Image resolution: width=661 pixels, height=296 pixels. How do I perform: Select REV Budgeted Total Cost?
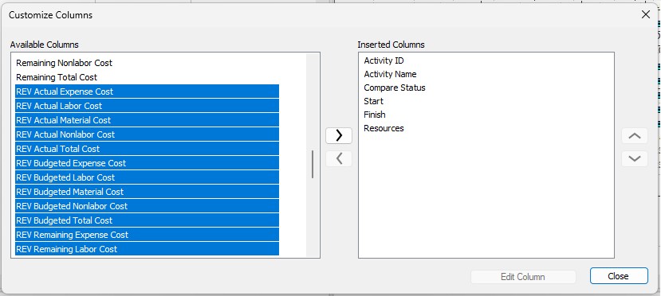tap(148, 220)
